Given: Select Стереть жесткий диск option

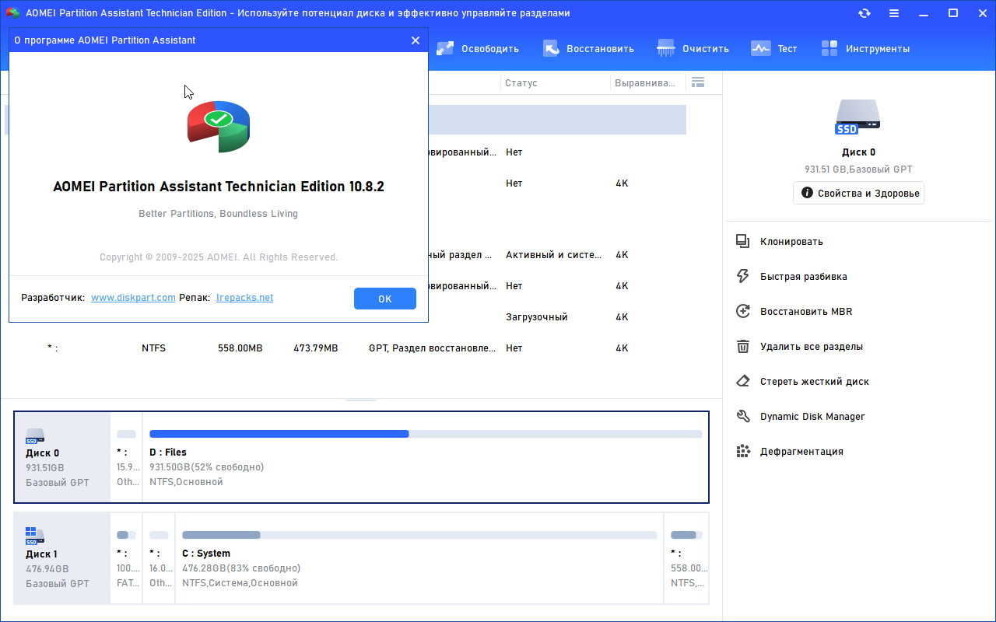Looking at the screenshot, I should pyautogui.click(x=815, y=381).
